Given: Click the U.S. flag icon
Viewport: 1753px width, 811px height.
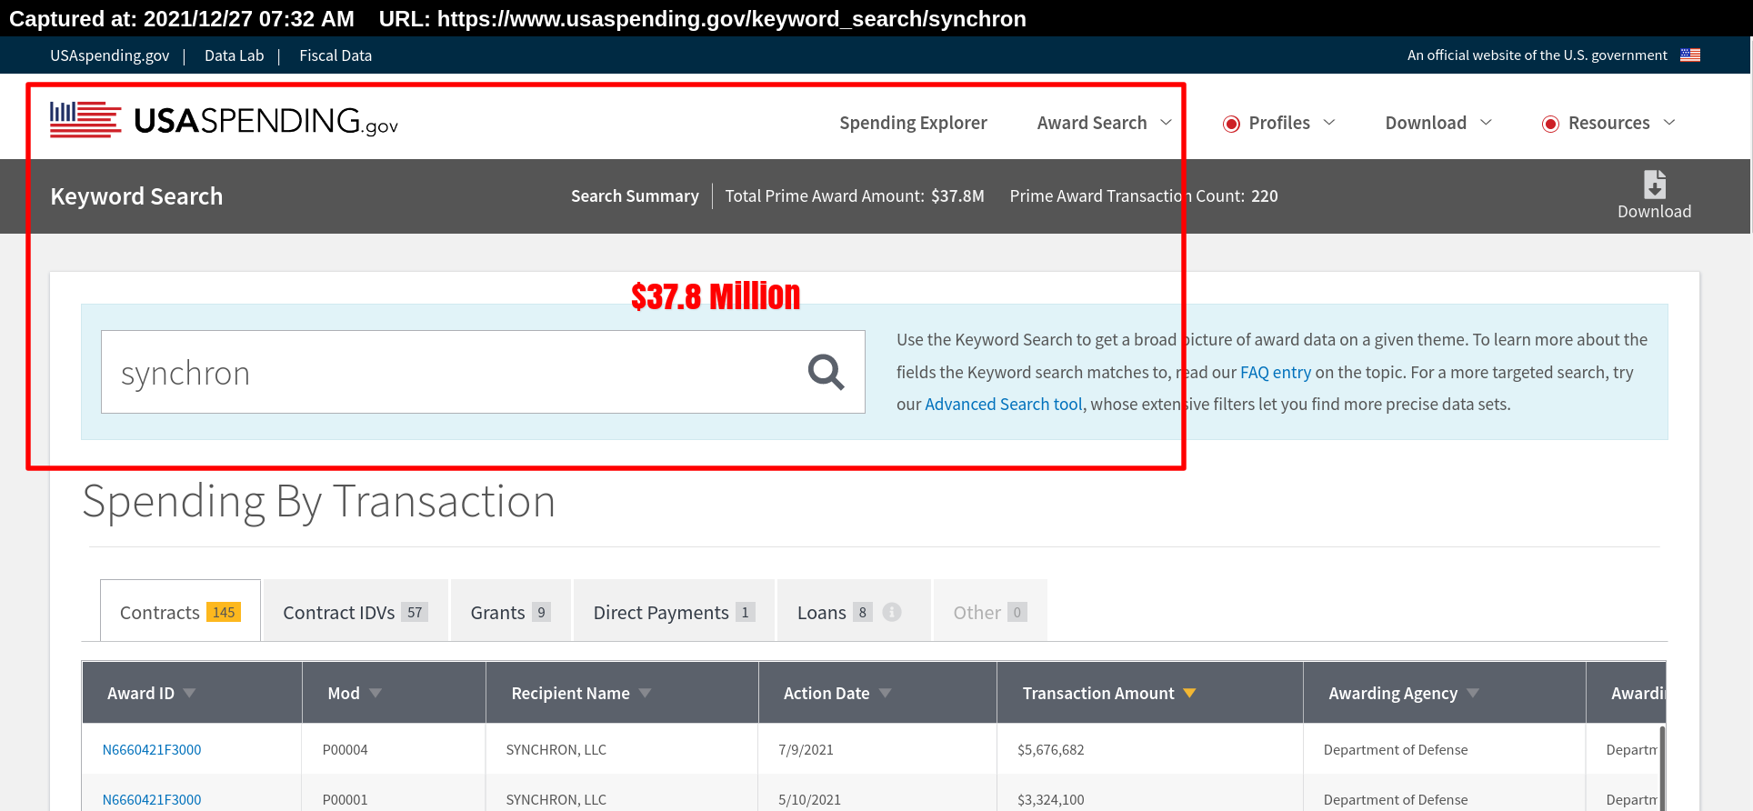Looking at the screenshot, I should [1690, 55].
